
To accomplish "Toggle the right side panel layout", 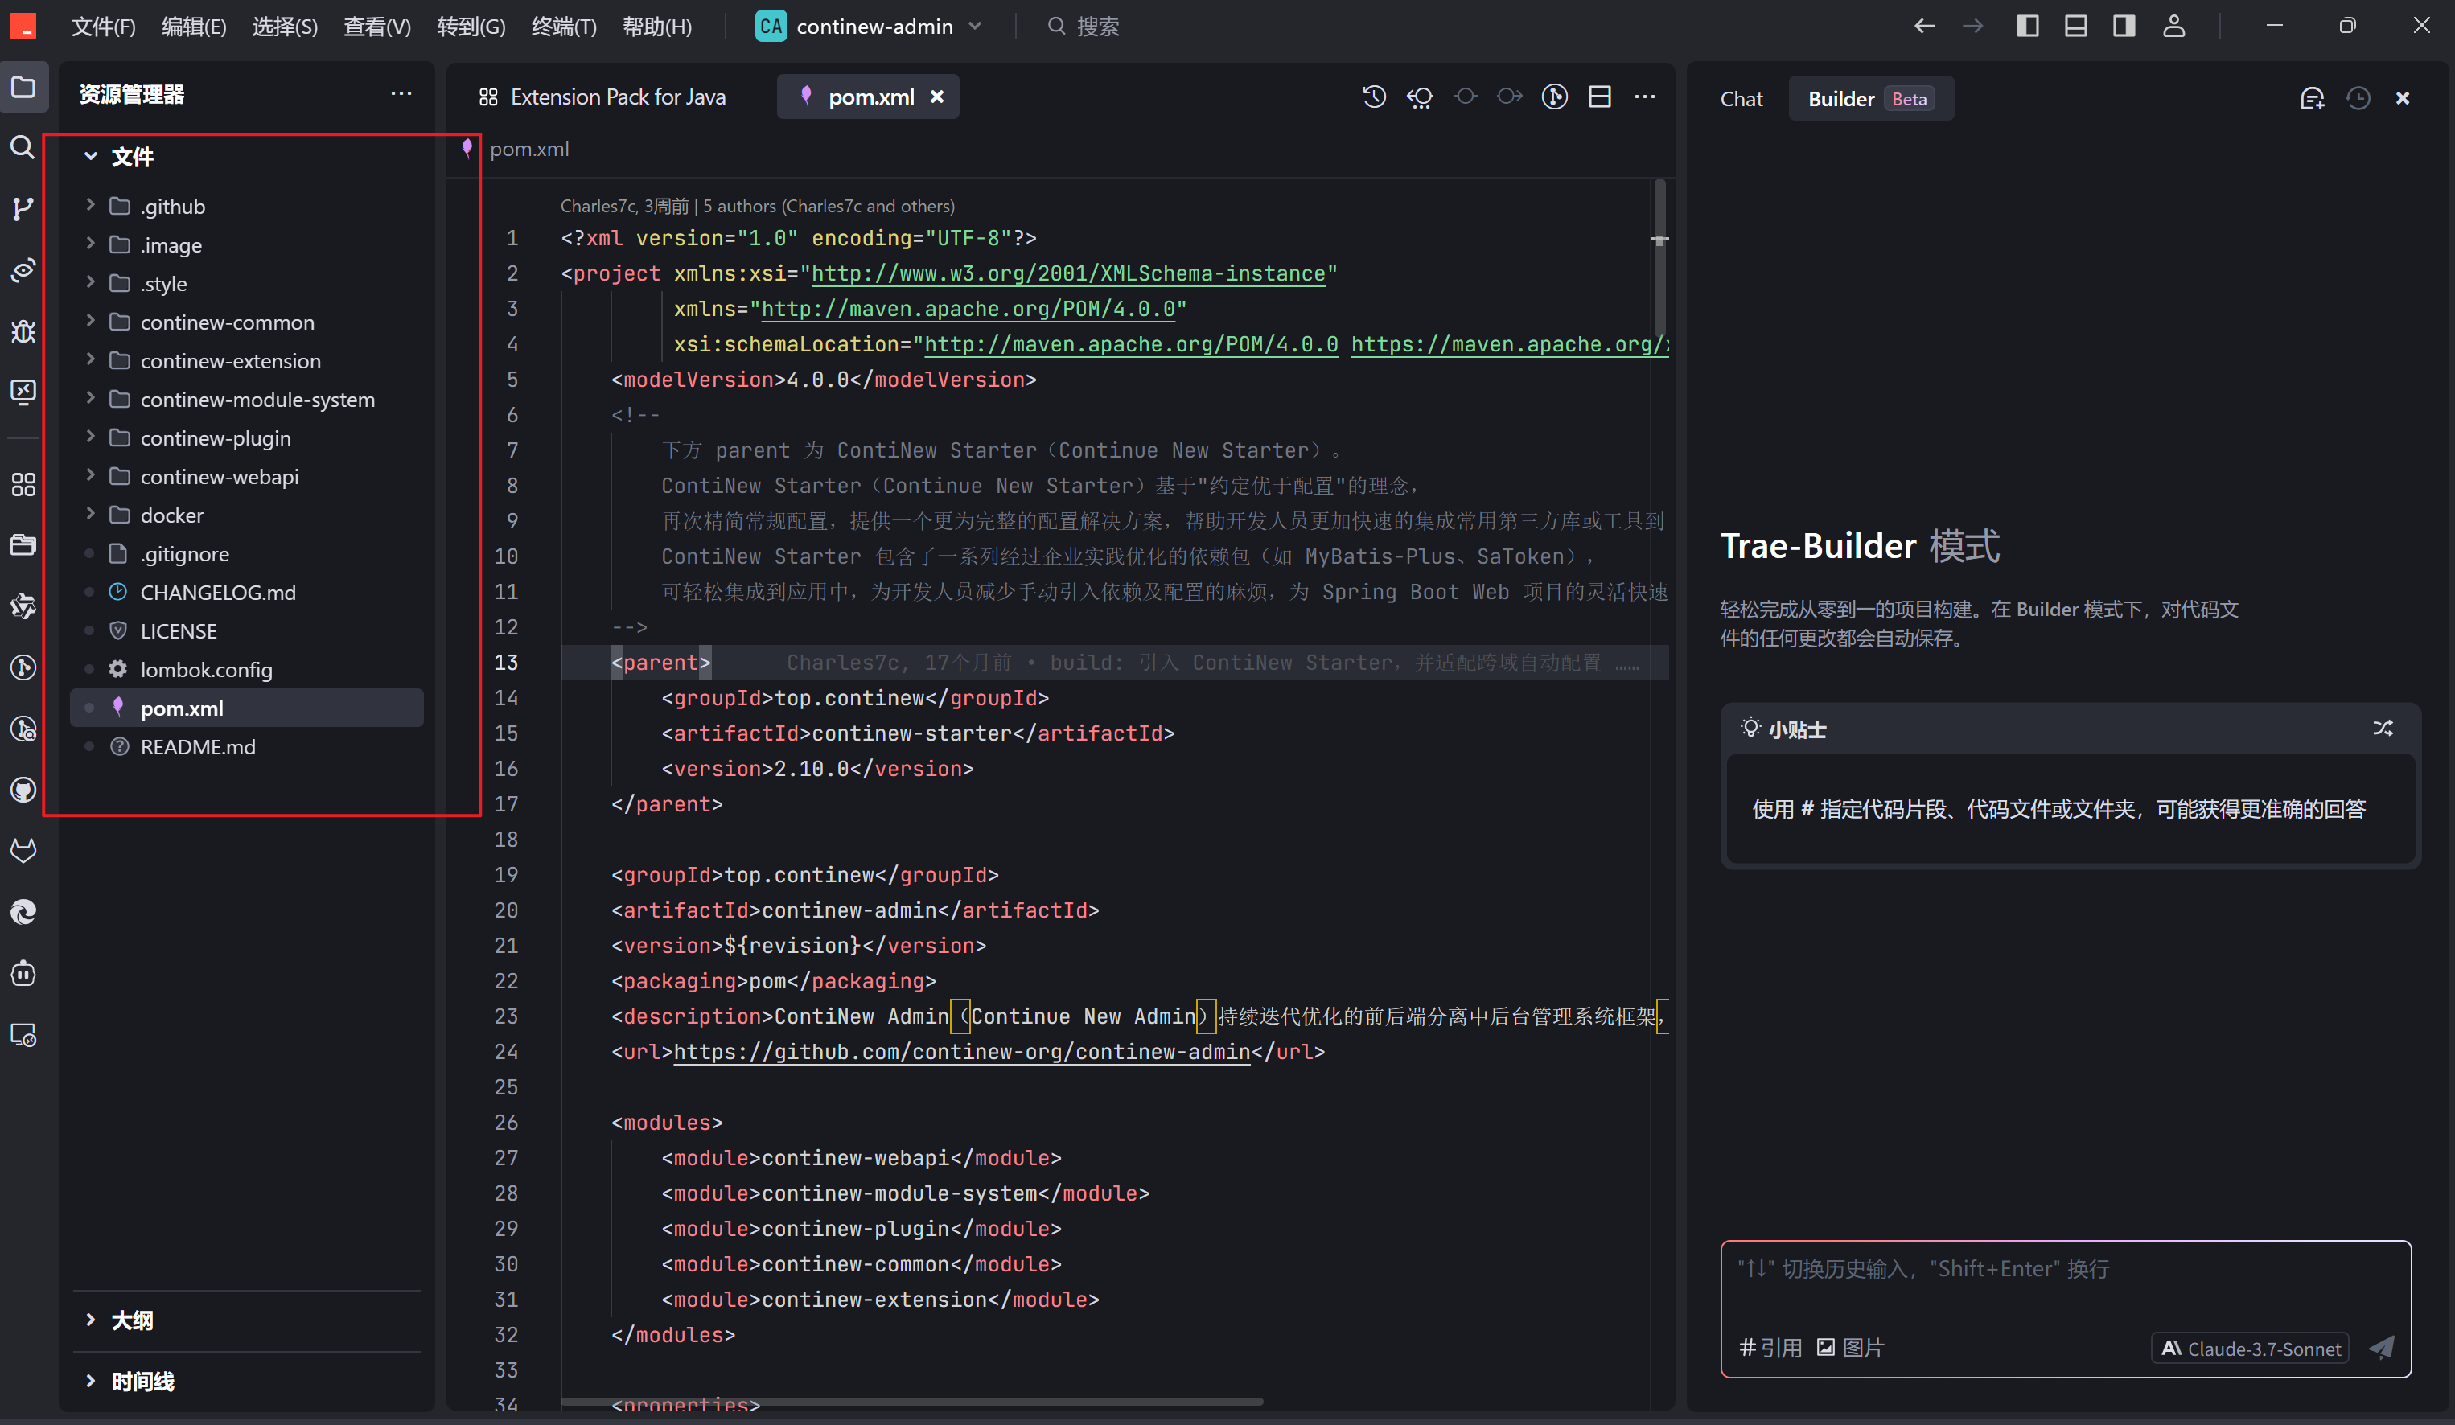I will click(x=2124, y=27).
